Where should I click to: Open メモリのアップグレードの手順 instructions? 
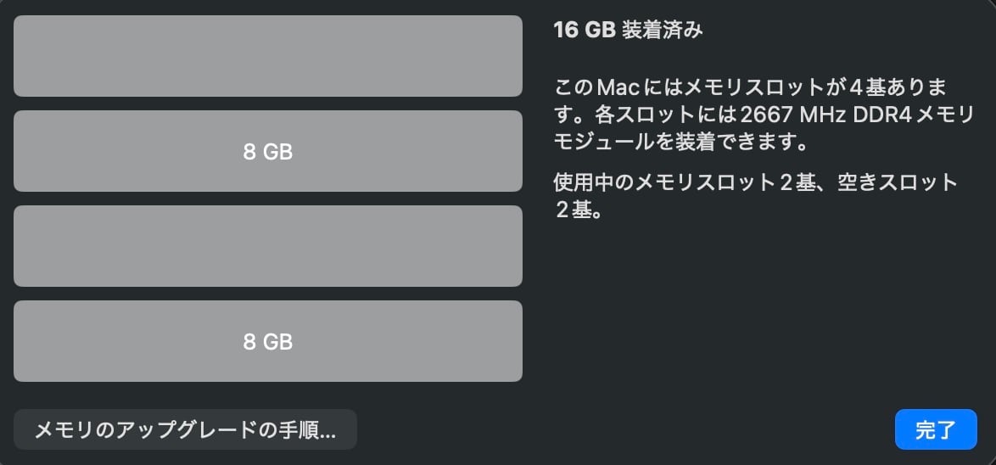(x=185, y=430)
